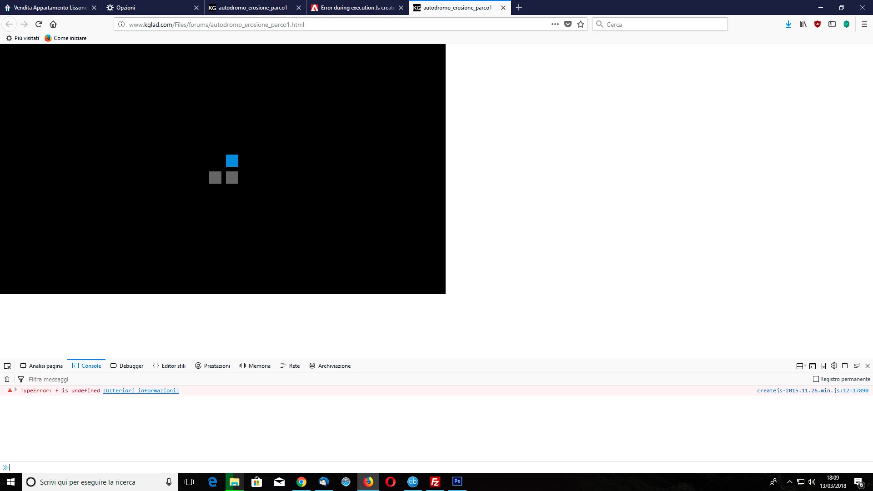Clear console with the trash icon

tap(7, 379)
